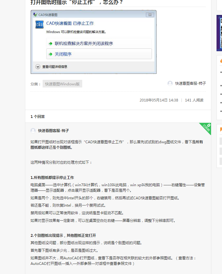This screenshot has height=274, width=222.
Task: Click asker avatar beside 快速看图客服-柿子 top right
Action: click(170, 83)
